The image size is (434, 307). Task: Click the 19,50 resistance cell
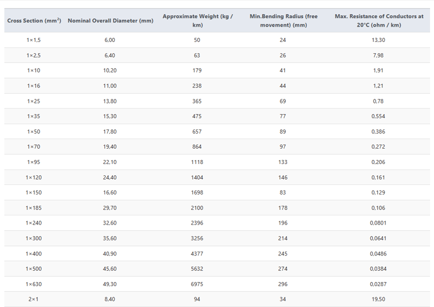click(379, 299)
